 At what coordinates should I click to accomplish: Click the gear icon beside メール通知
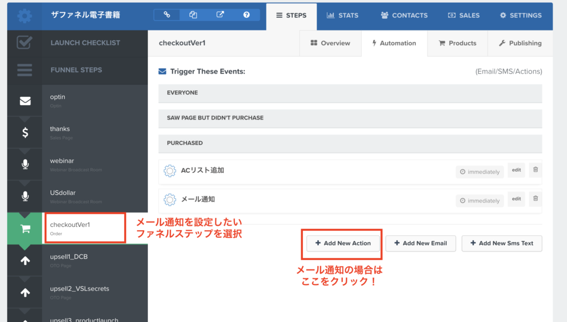[169, 200]
